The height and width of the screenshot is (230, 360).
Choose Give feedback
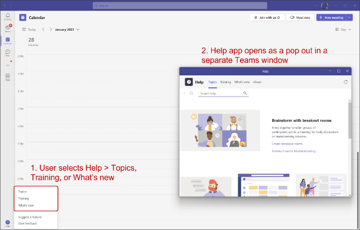[27, 223]
